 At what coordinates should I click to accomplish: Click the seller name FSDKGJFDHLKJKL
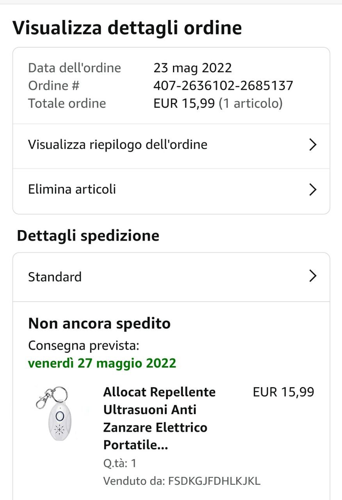214,481
